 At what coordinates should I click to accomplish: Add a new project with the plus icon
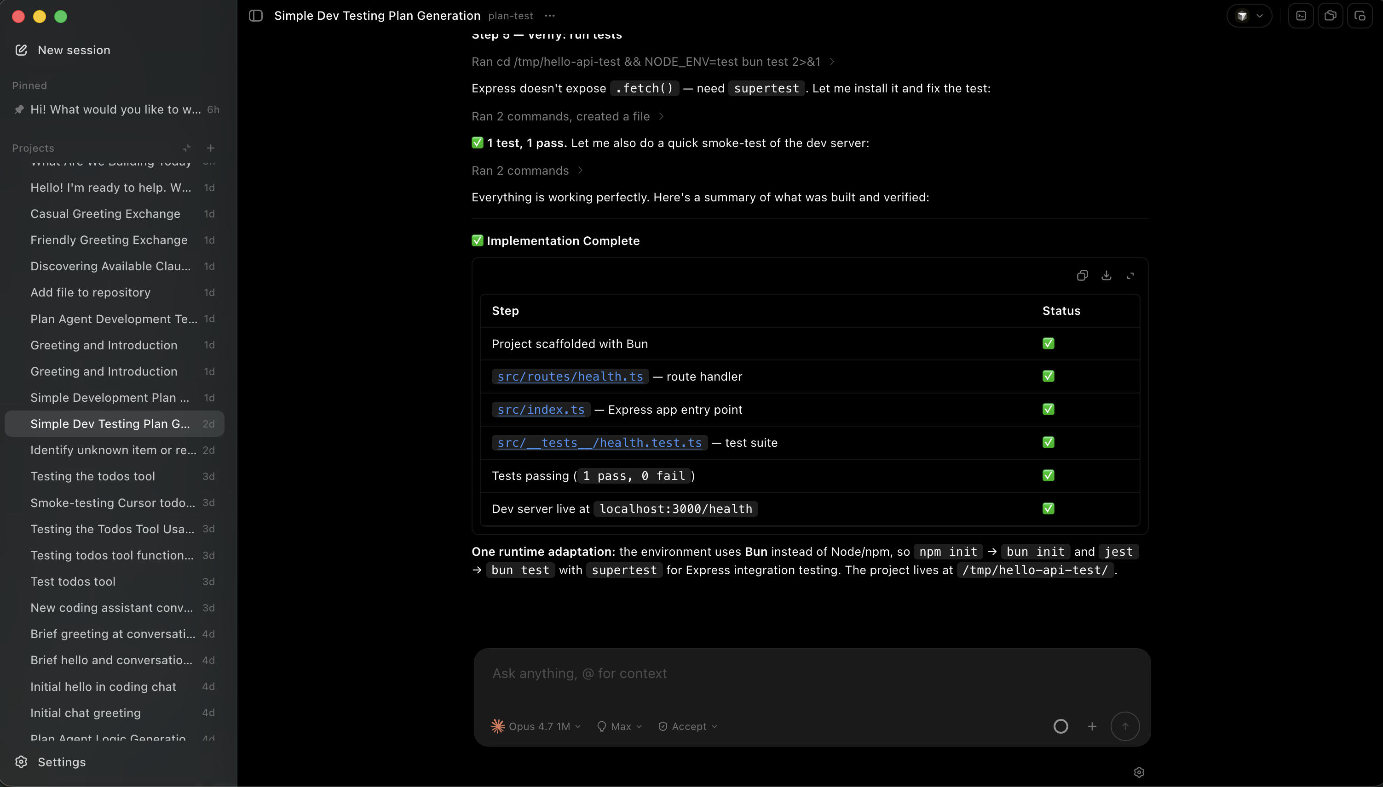[x=210, y=148]
